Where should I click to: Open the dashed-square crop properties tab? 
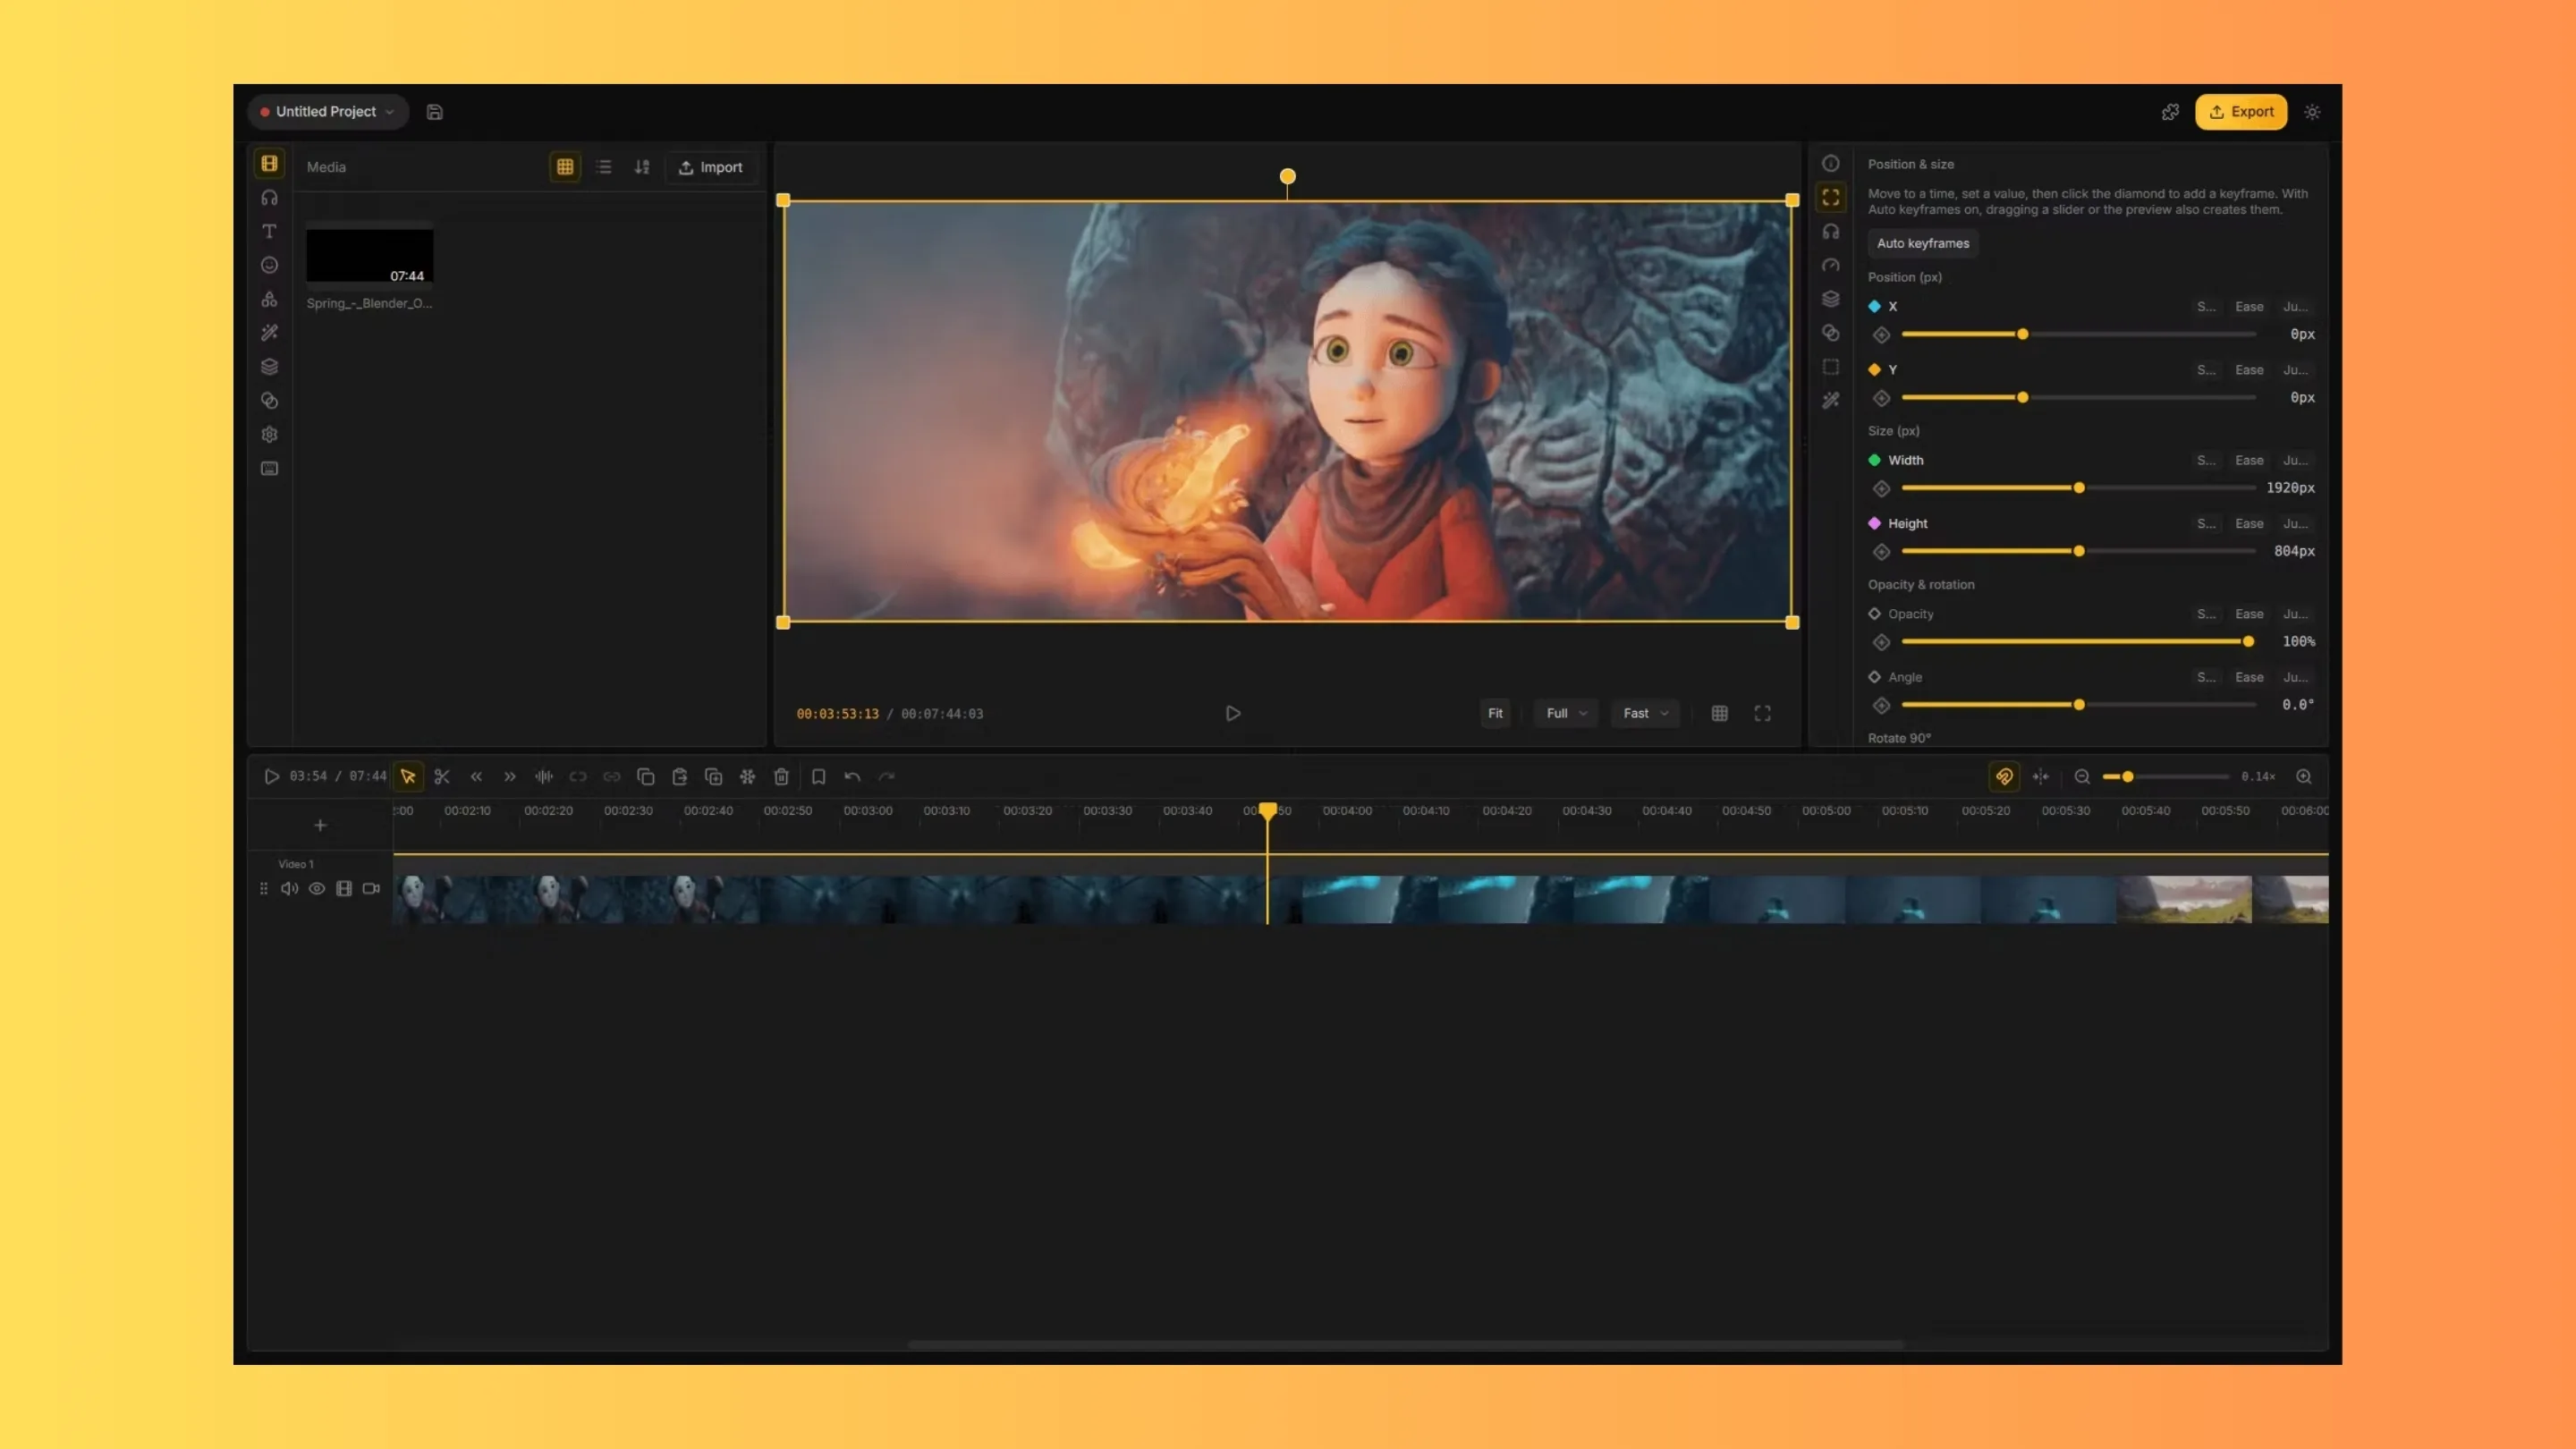pyautogui.click(x=1830, y=367)
